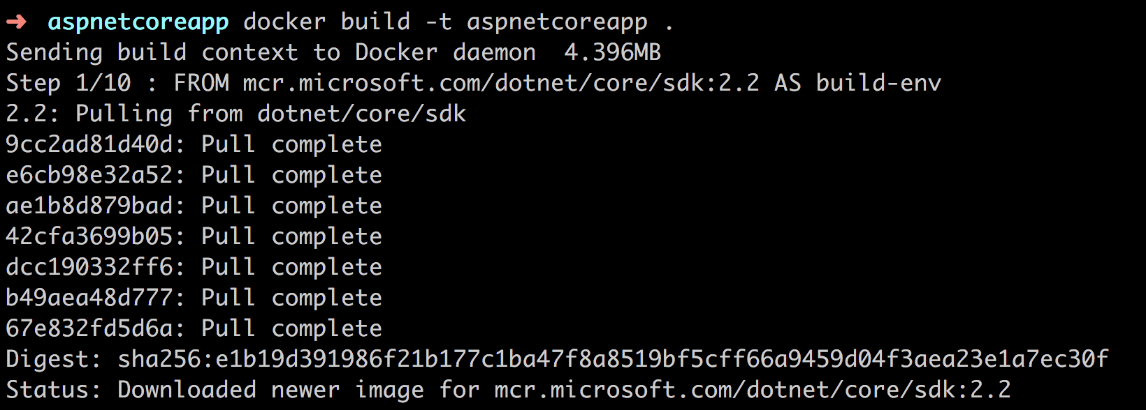Click the build-env stage alias

(878, 83)
